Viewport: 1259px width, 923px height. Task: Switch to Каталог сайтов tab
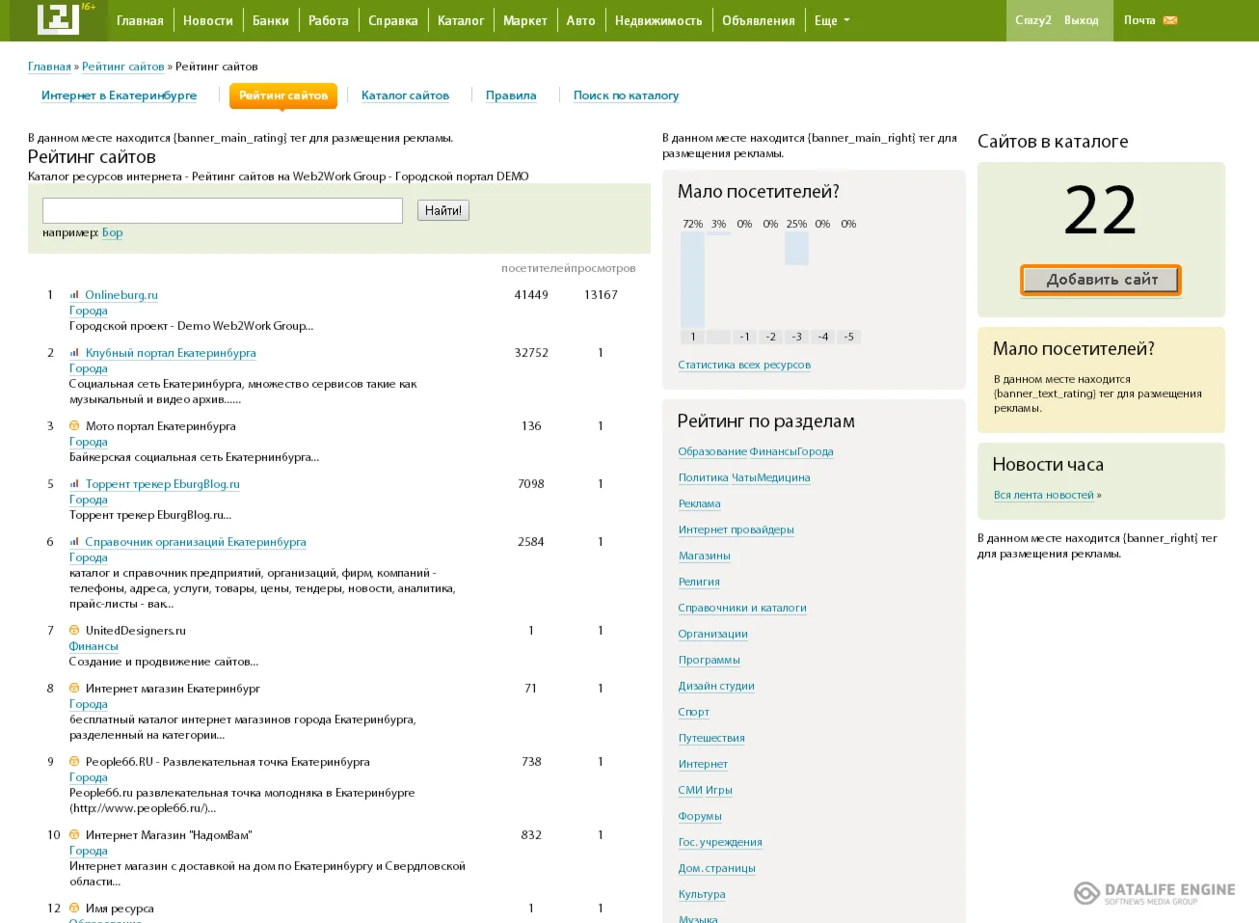tap(405, 95)
